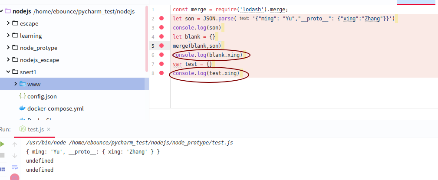Image resolution: width=438 pixels, height=180 pixels.
Task: Collapse the snert1 folder
Action: [x=9, y=72]
